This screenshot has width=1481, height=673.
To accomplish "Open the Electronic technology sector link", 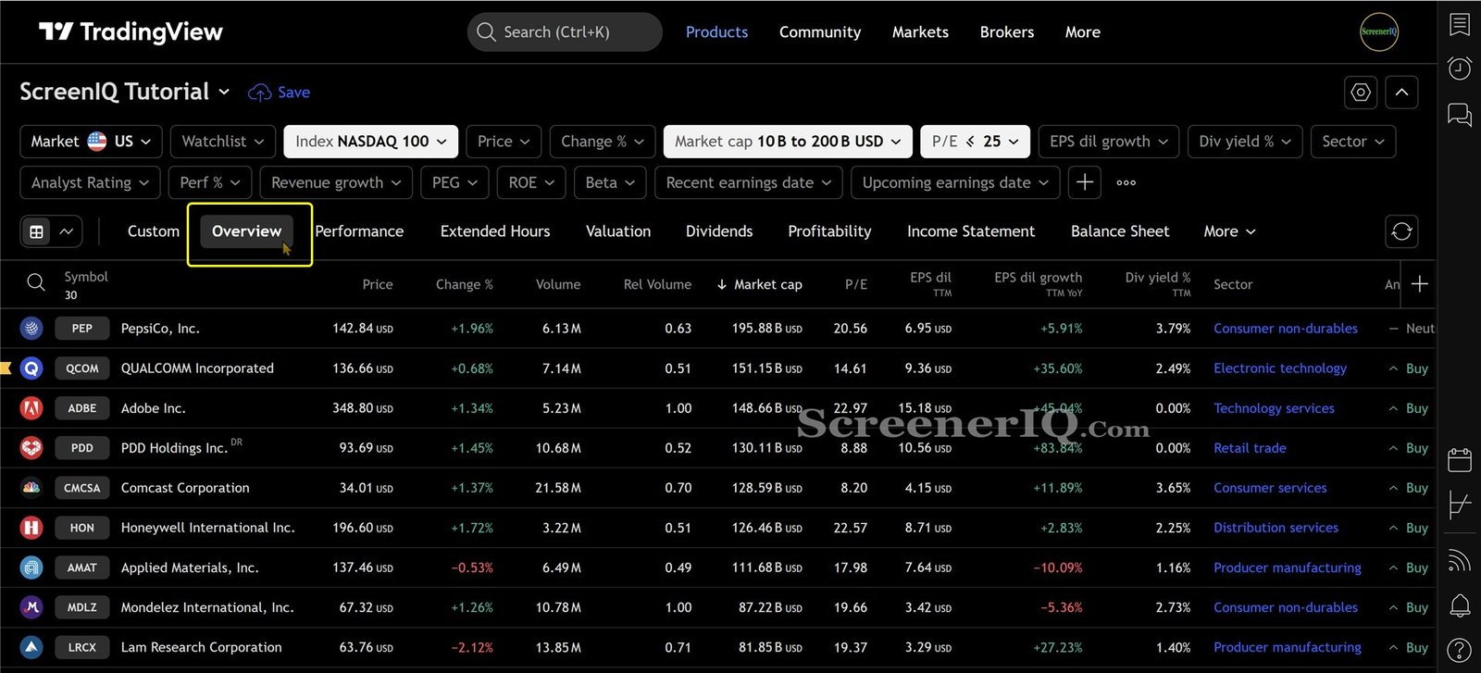I will (1280, 368).
